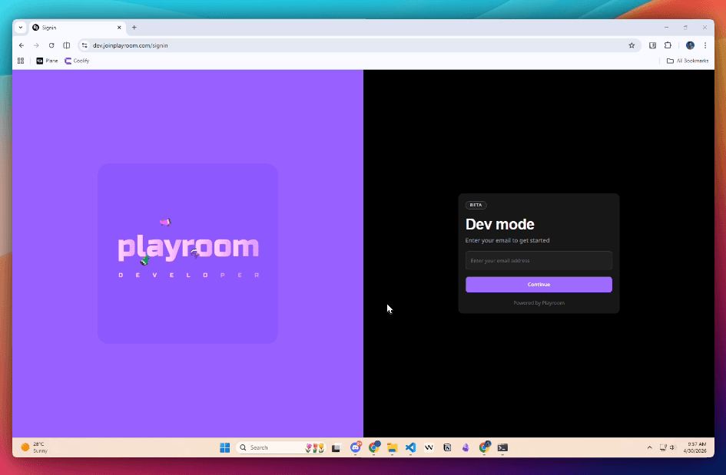The height and width of the screenshot is (475, 726).
Task: Reload the current page
Action: click(51, 45)
